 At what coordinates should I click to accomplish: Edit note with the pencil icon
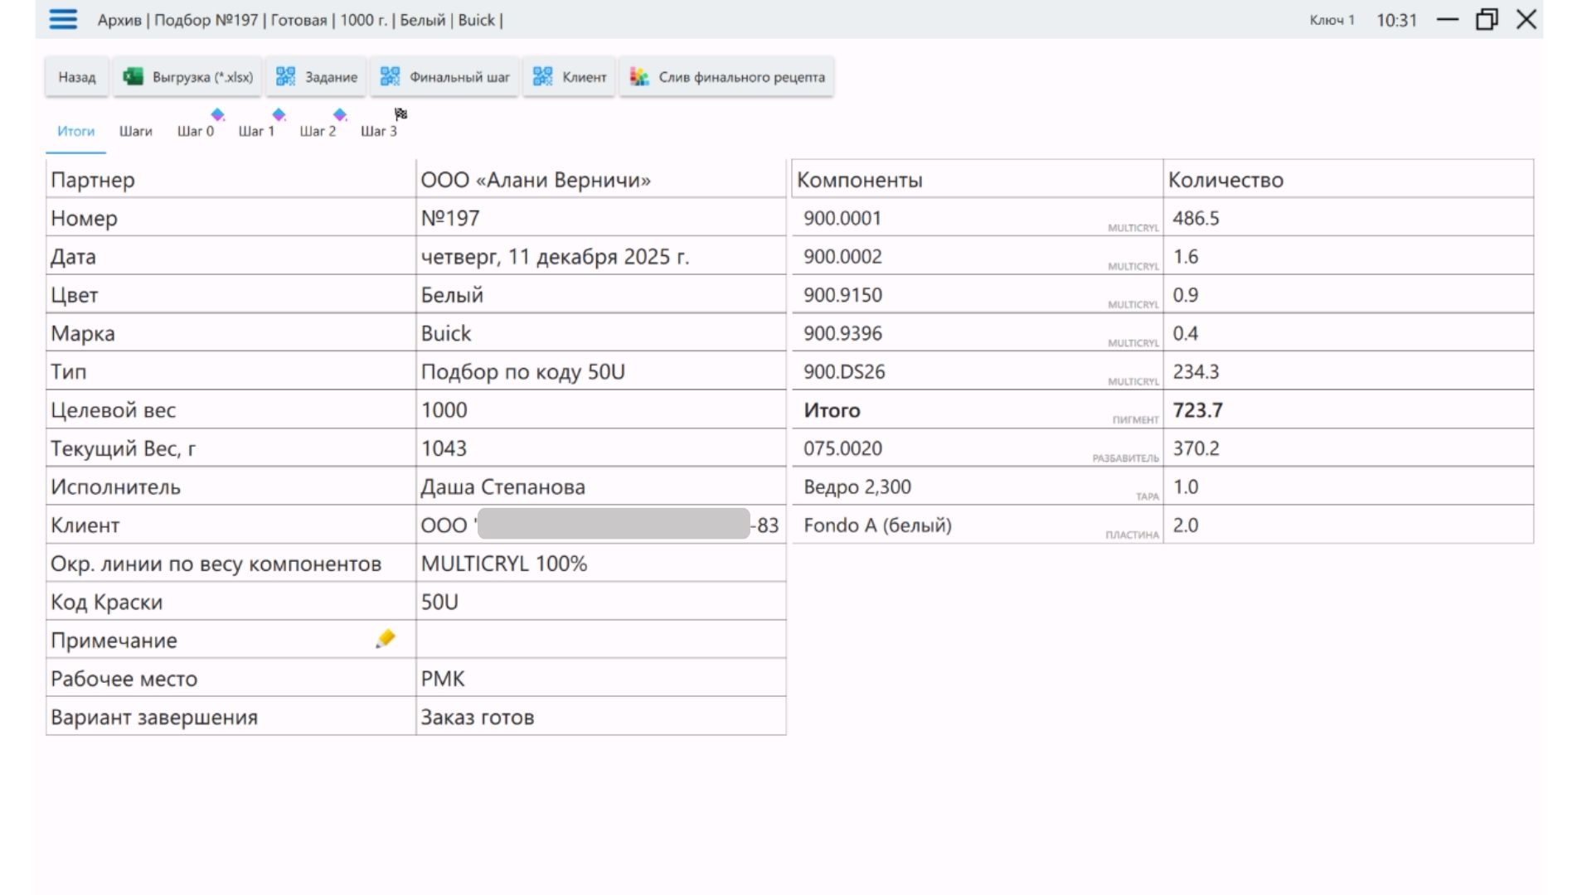[x=386, y=639]
